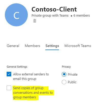Click the Contoso-Client group title

coord(54,9)
